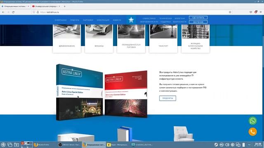Click the Продукты button below the text
The image size is (264, 148).
[x=168, y=98]
